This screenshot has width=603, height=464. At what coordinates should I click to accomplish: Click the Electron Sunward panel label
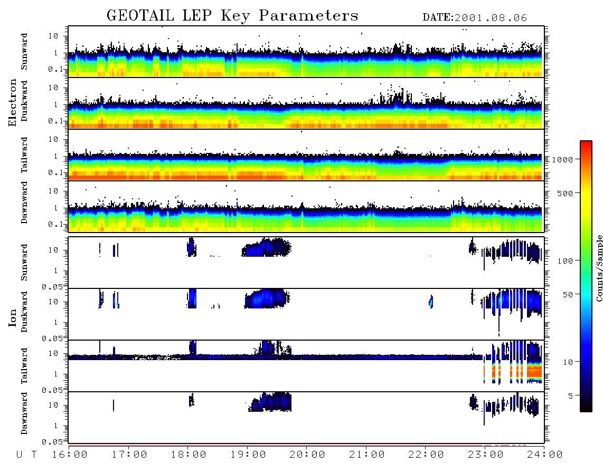[x=24, y=52]
